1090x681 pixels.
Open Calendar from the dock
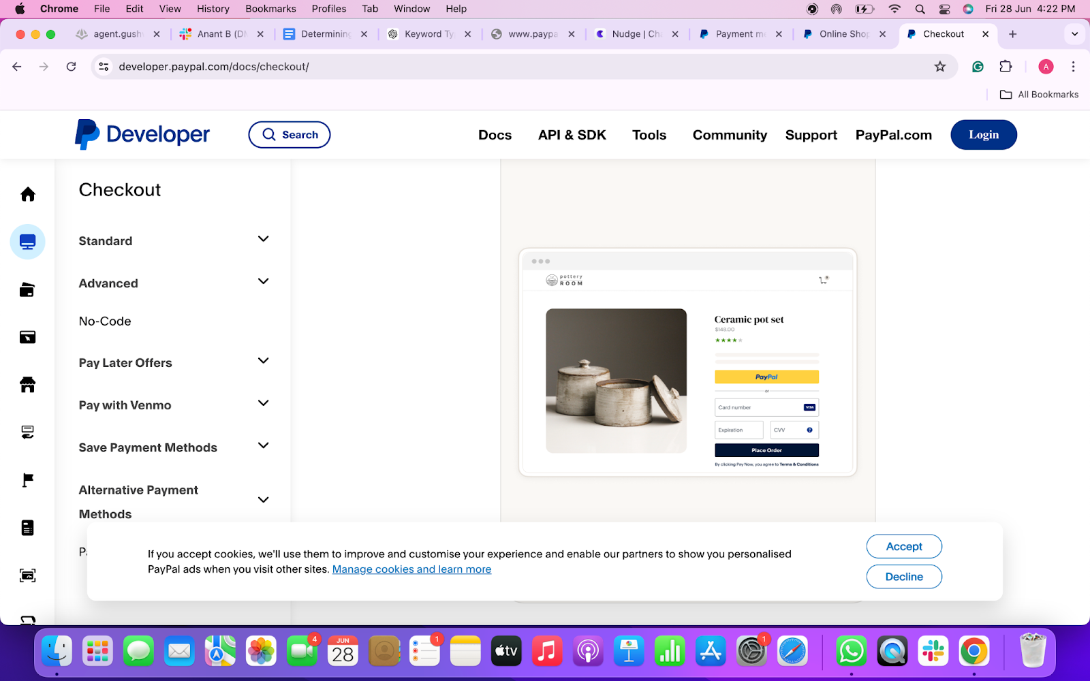[343, 652]
